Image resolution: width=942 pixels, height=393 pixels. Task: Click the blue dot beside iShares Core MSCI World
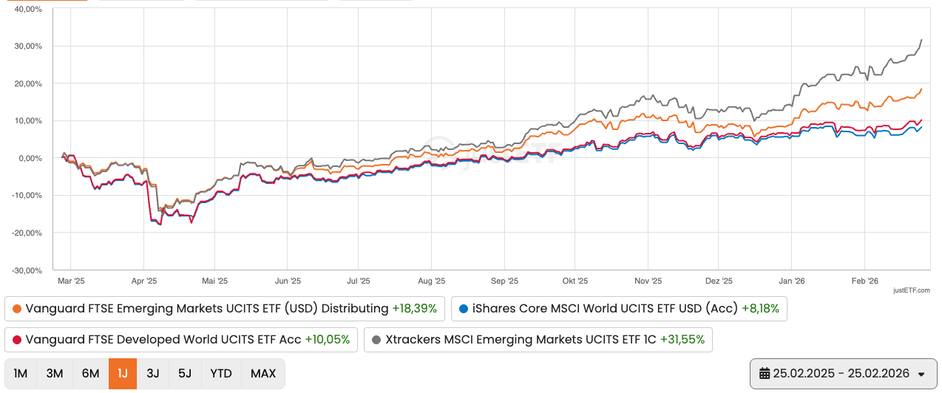coord(463,309)
